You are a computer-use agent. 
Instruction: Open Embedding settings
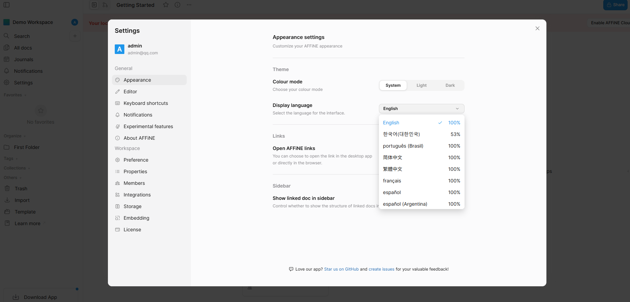(x=149, y=218)
